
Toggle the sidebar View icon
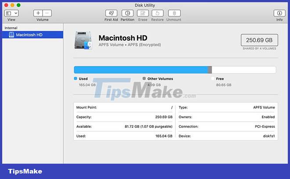pyautogui.click(x=8, y=13)
